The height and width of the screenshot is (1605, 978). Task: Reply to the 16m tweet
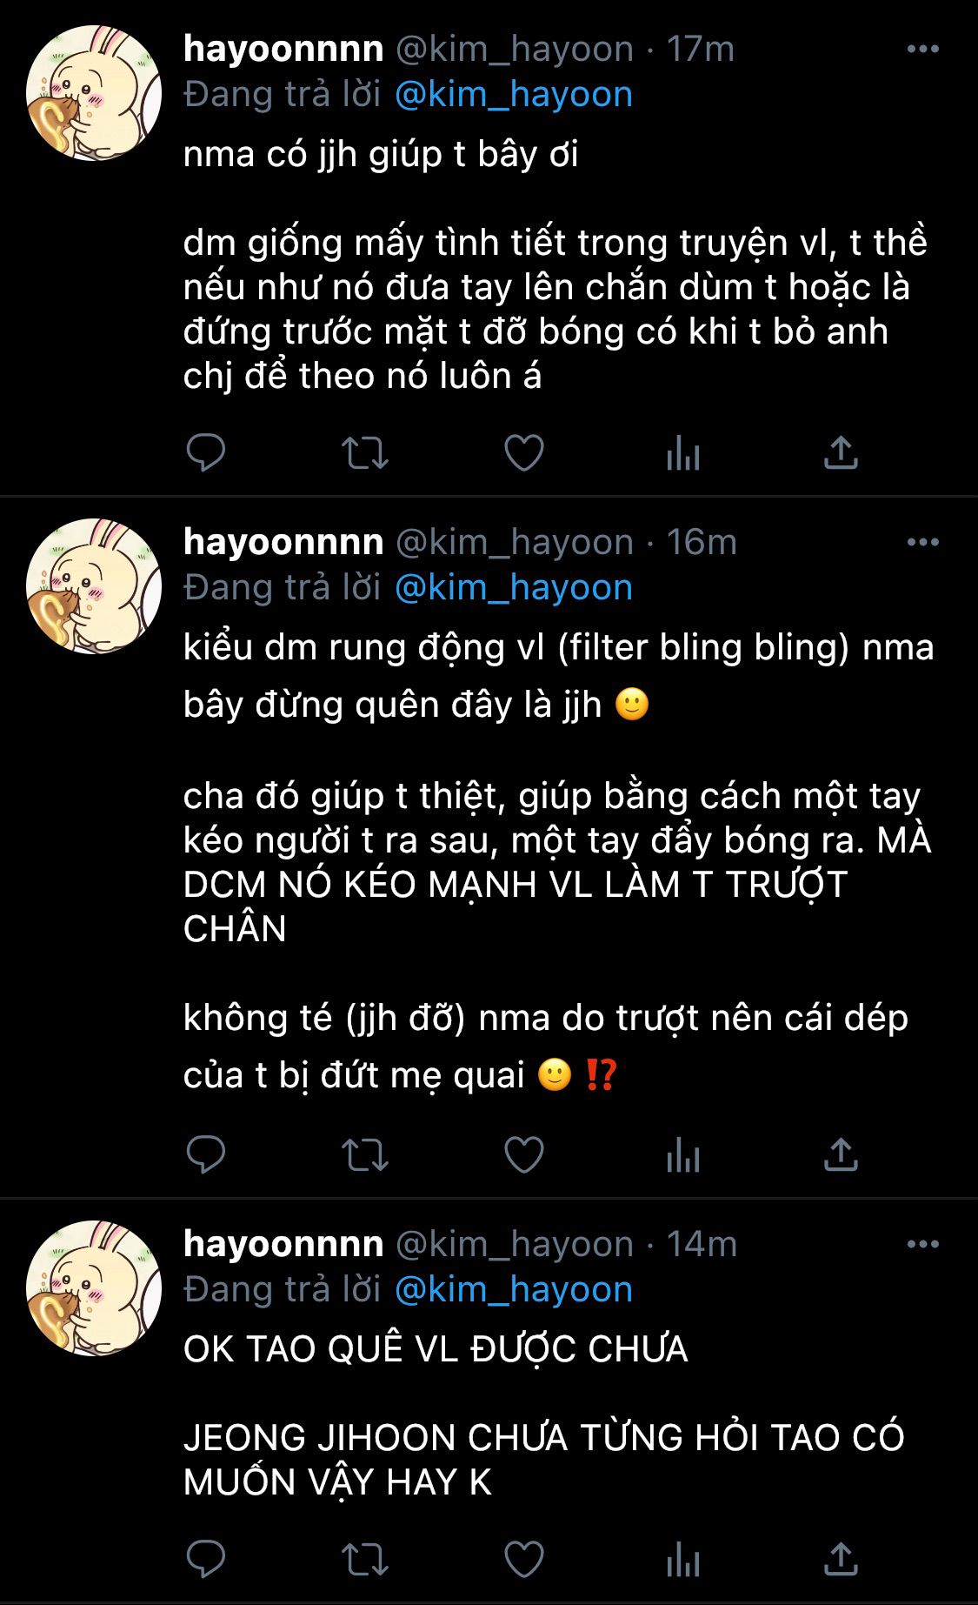point(206,1155)
